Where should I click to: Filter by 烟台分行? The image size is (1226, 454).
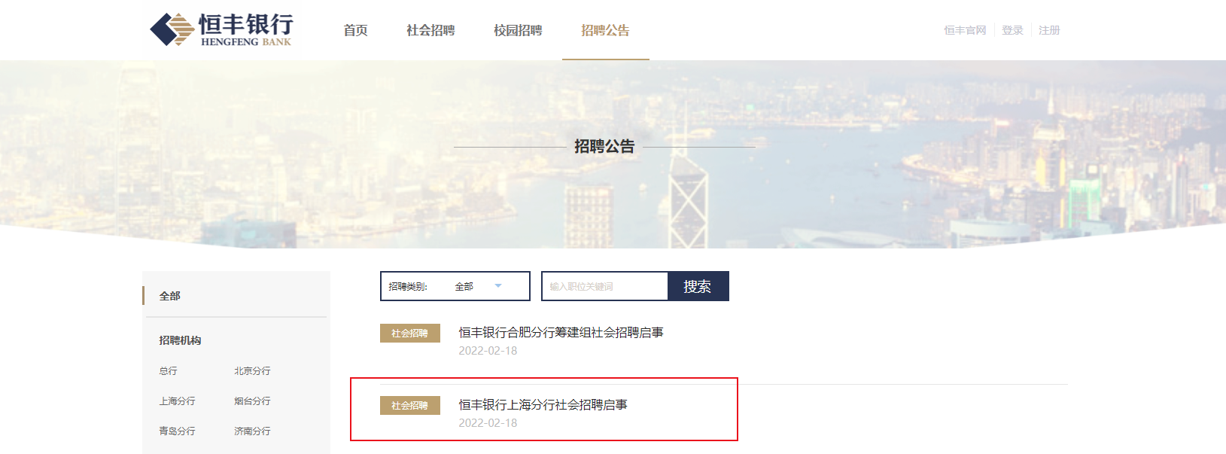pos(252,401)
